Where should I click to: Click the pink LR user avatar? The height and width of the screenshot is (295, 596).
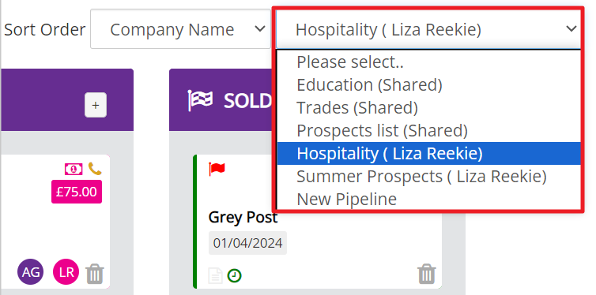coord(66,272)
